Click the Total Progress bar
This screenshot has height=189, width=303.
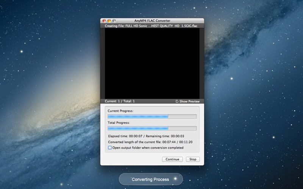coord(152,128)
